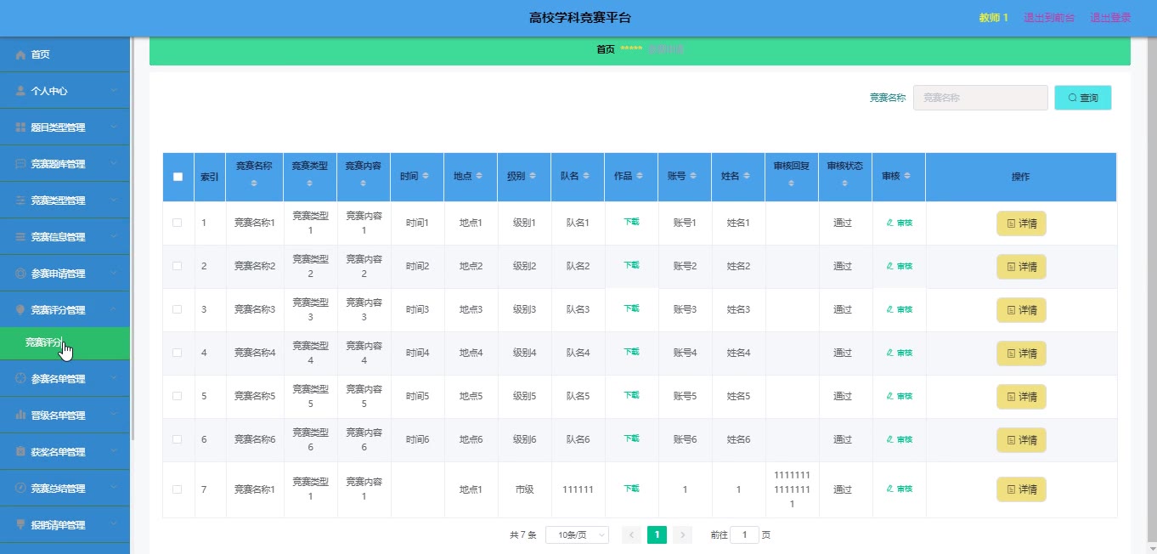
Task: Open 详情 for row 5
Action: tap(1021, 397)
